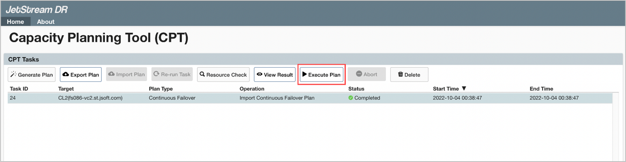The image size is (626, 162).
Task: Click the Abort stop icon
Action: (x=359, y=75)
